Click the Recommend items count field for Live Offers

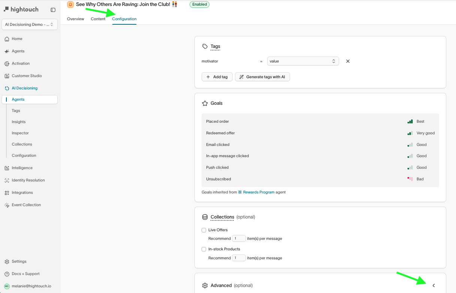point(239,238)
